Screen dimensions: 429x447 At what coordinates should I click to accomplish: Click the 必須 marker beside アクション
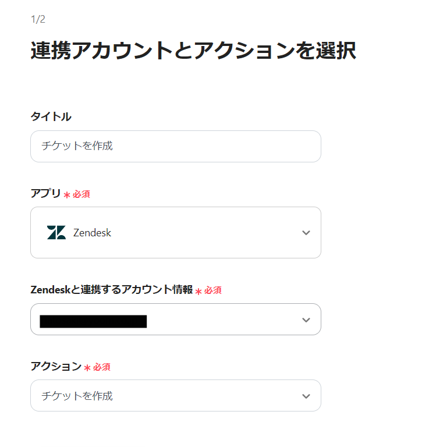(x=102, y=367)
